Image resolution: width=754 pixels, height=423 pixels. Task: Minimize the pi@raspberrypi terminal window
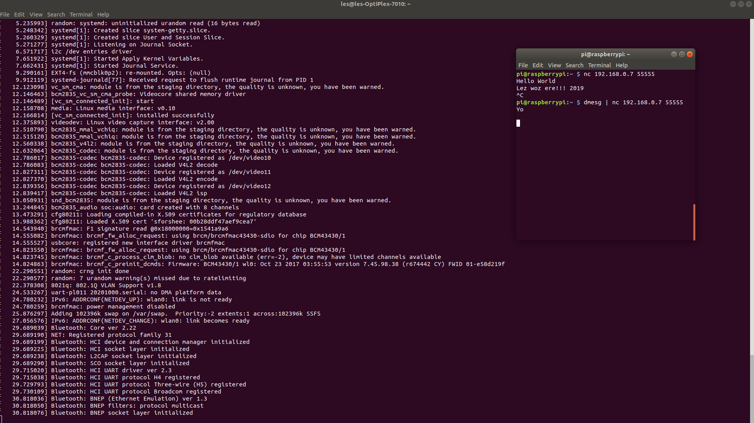click(674, 54)
